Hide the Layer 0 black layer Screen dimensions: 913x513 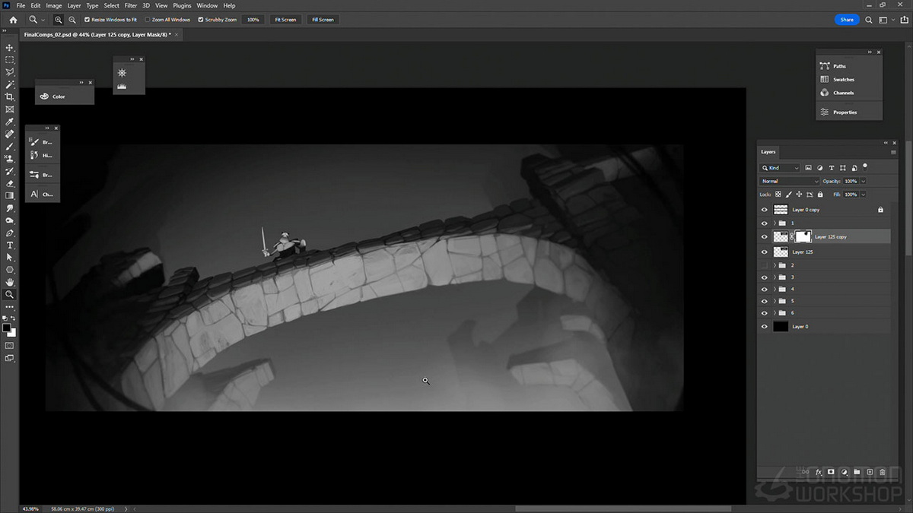click(765, 327)
